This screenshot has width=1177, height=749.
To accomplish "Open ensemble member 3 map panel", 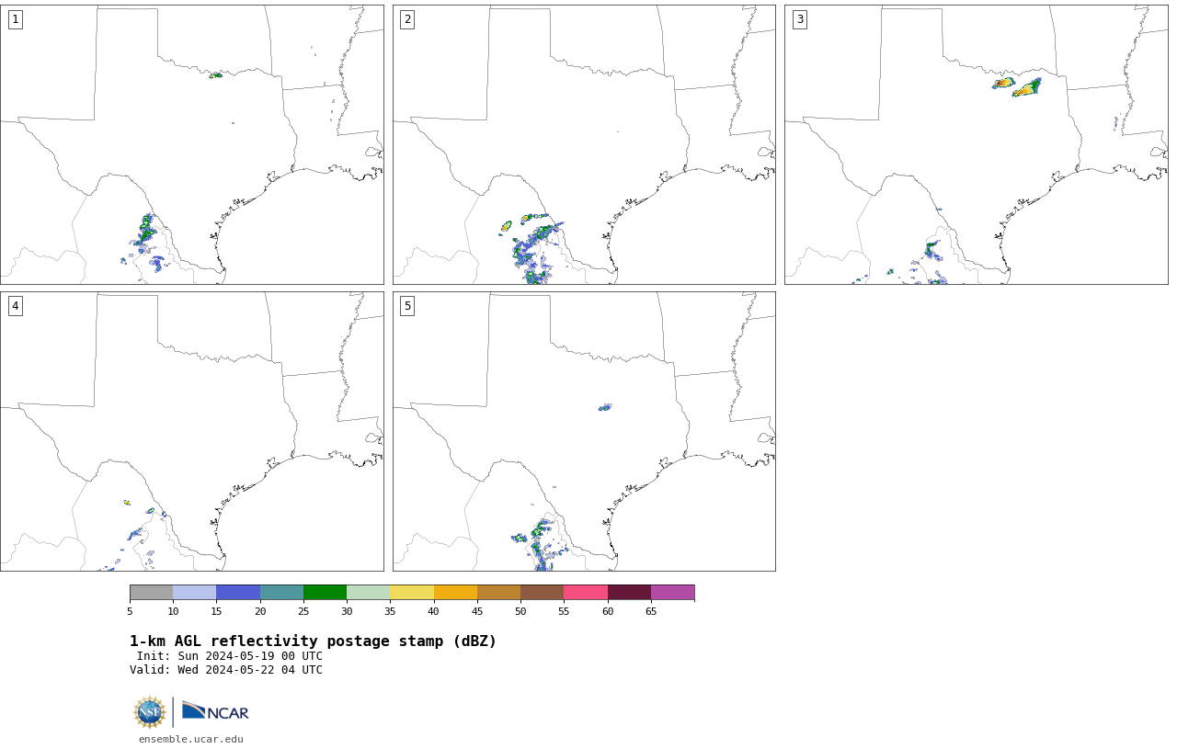I will coord(977,144).
